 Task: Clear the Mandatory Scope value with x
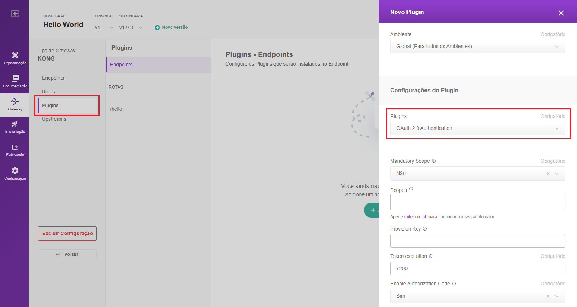[x=548, y=174]
